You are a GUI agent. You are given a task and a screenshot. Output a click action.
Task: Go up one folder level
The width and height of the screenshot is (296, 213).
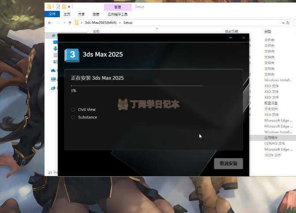[70, 23]
